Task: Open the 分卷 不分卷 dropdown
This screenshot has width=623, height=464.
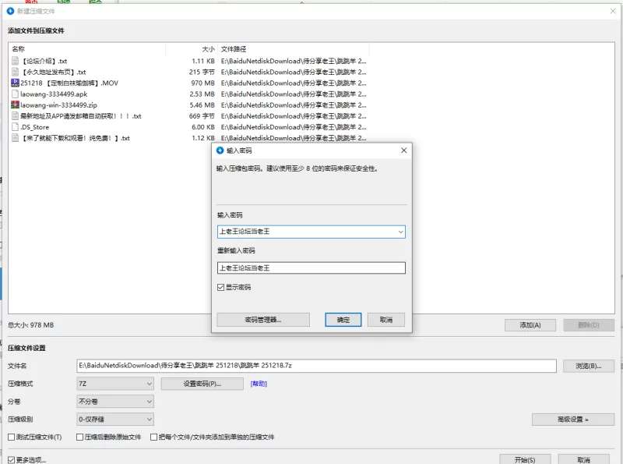Action: coord(114,402)
